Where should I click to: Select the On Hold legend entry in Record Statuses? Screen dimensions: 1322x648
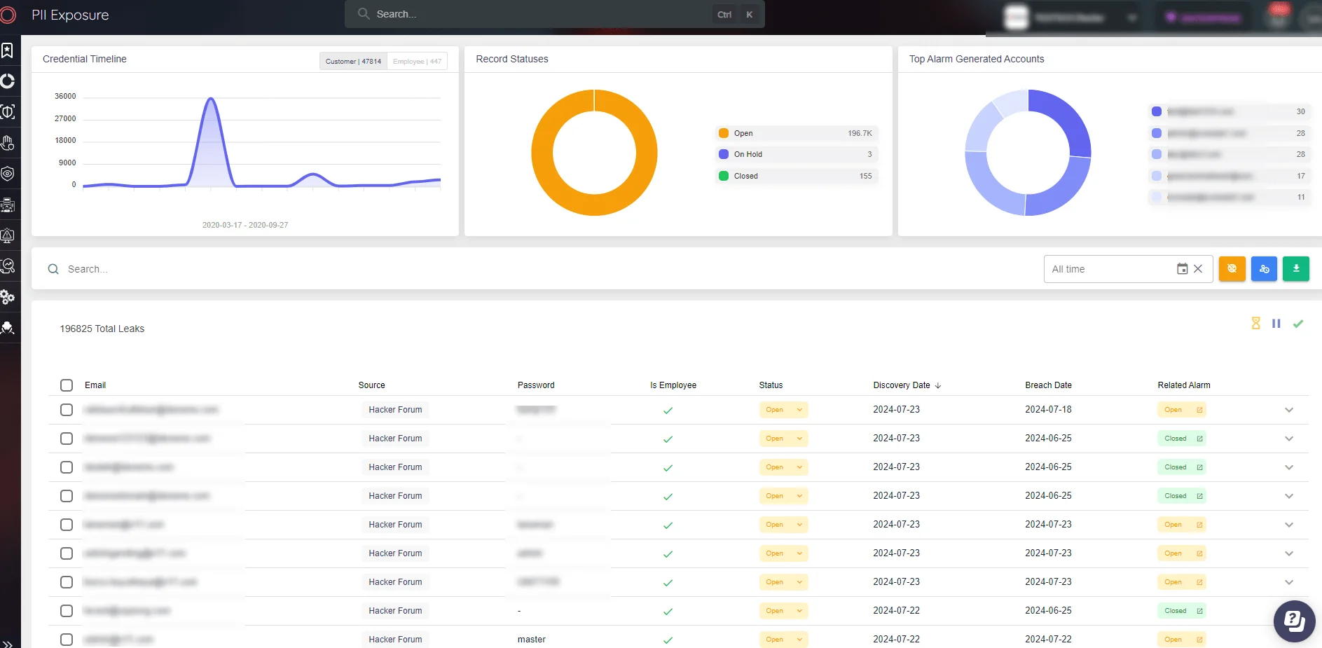tap(796, 154)
